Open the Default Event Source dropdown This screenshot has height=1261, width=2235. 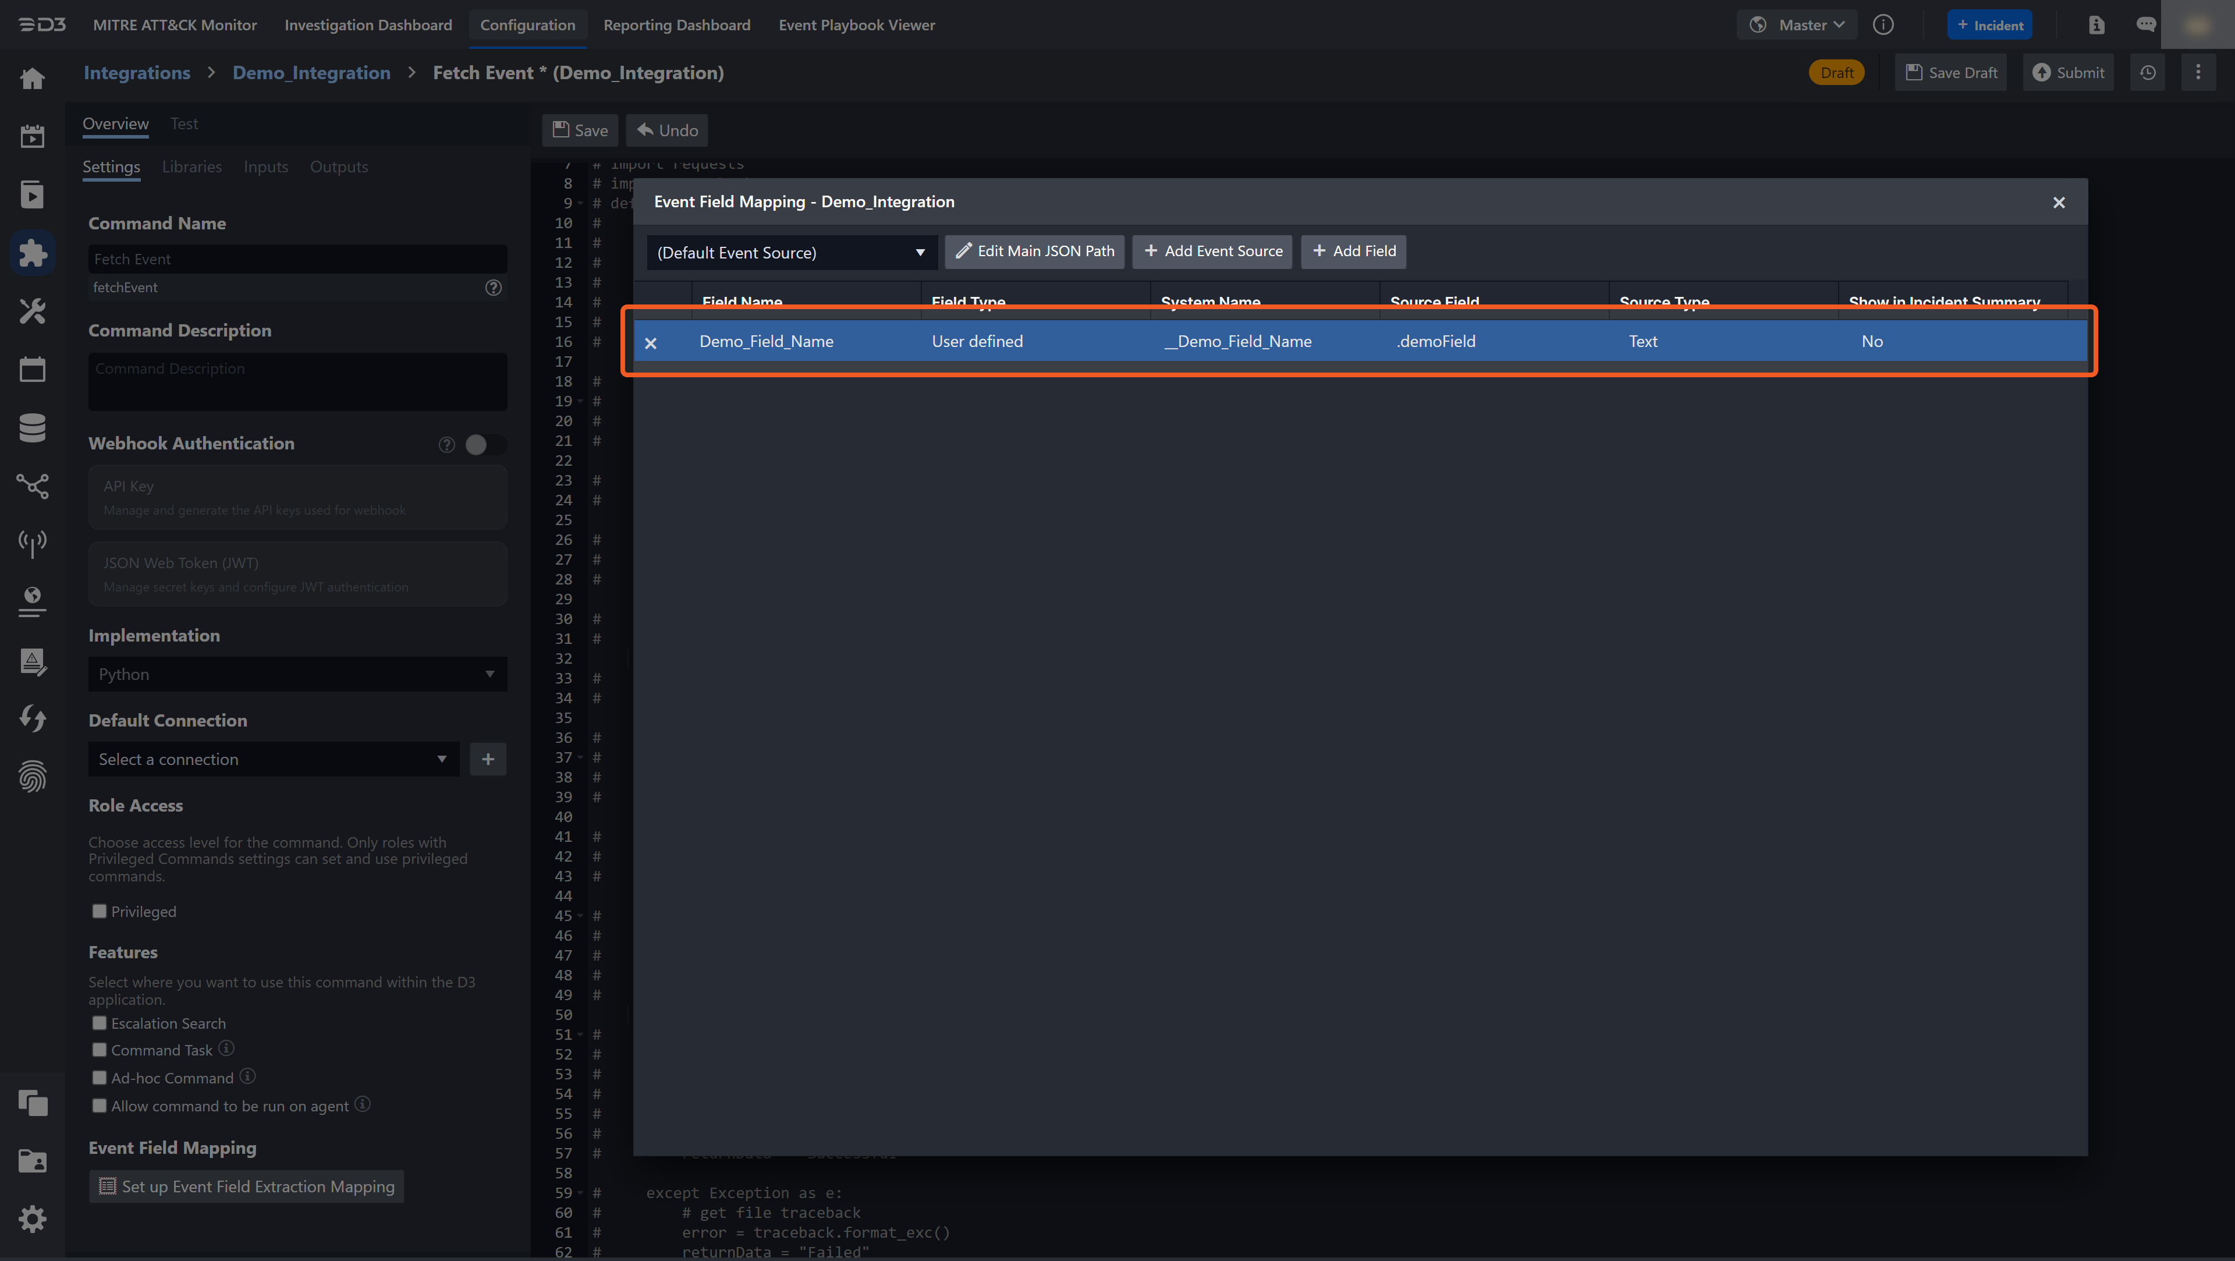tap(790, 253)
